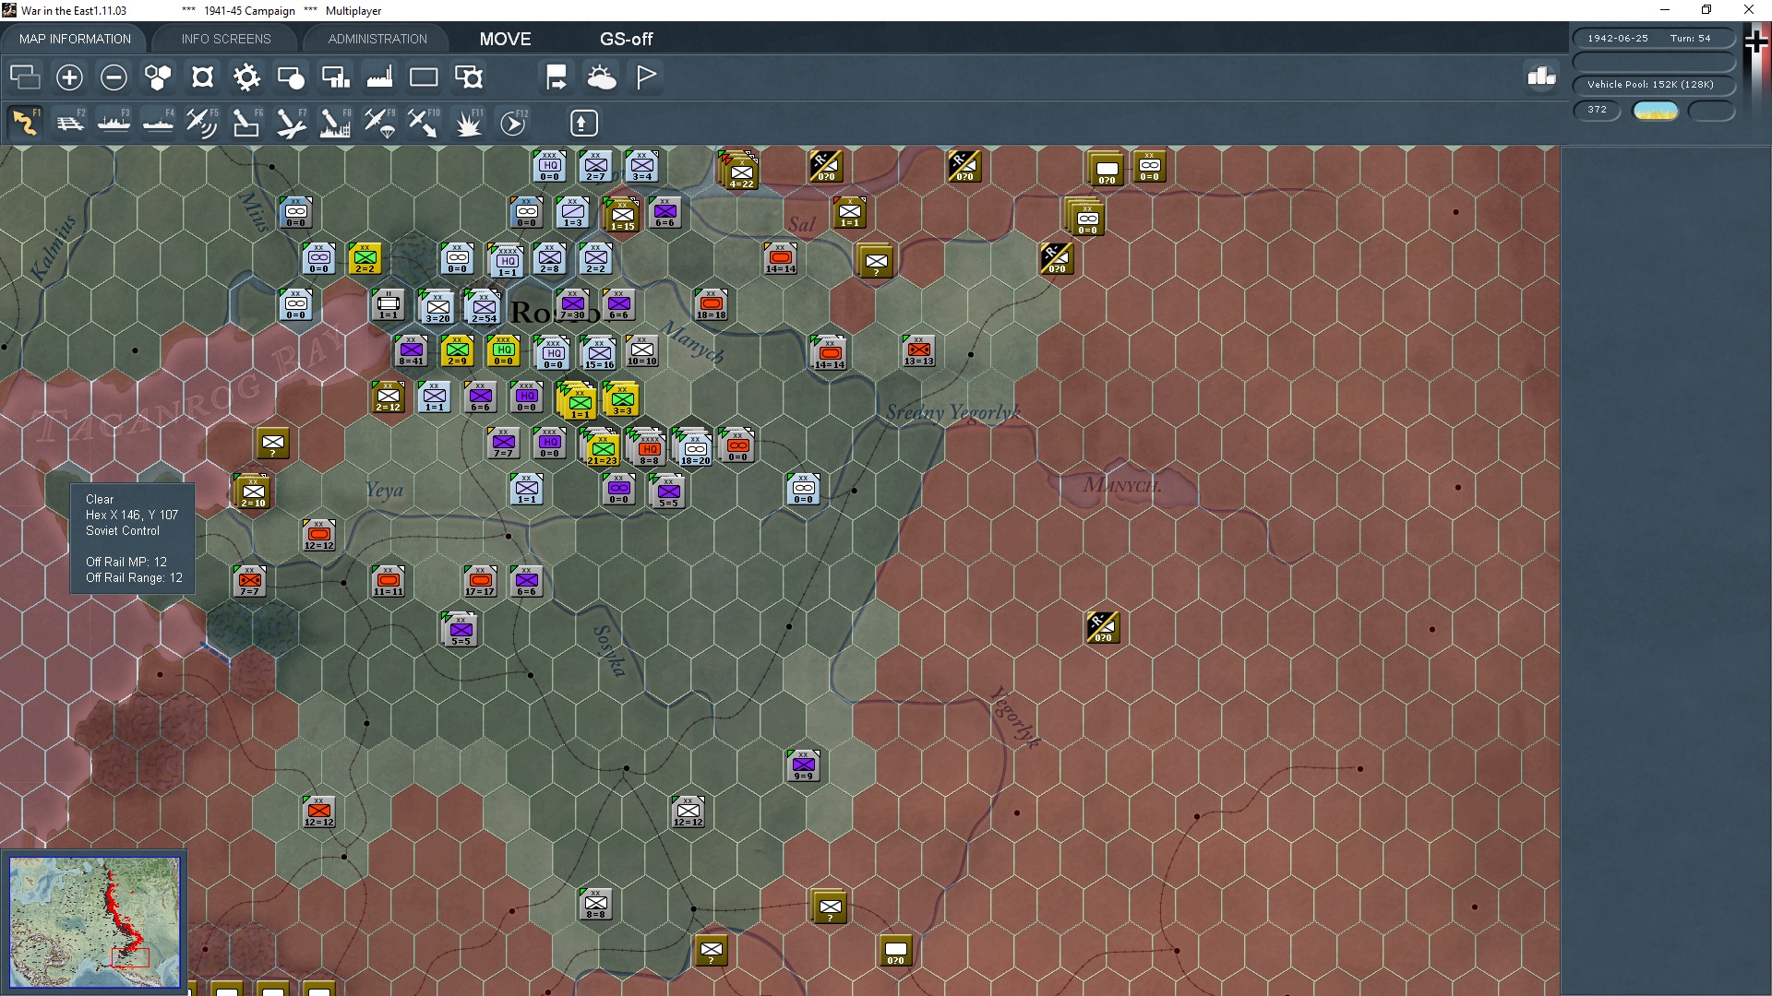Select the F3 naval transport mode
The height and width of the screenshot is (996, 1772).
click(x=114, y=123)
